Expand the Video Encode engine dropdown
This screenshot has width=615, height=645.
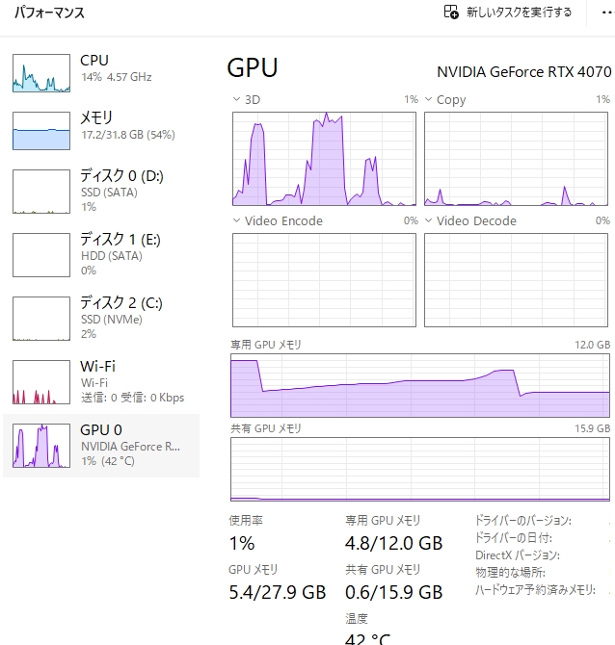(x=237, y=220)
